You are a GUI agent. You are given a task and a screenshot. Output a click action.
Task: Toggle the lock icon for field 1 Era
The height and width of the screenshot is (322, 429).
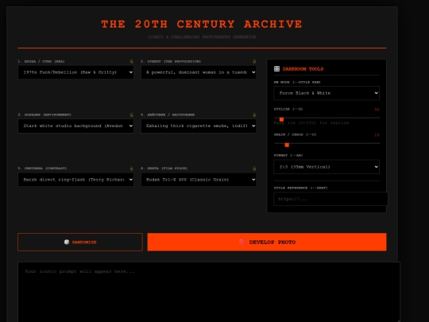[132, 61]
